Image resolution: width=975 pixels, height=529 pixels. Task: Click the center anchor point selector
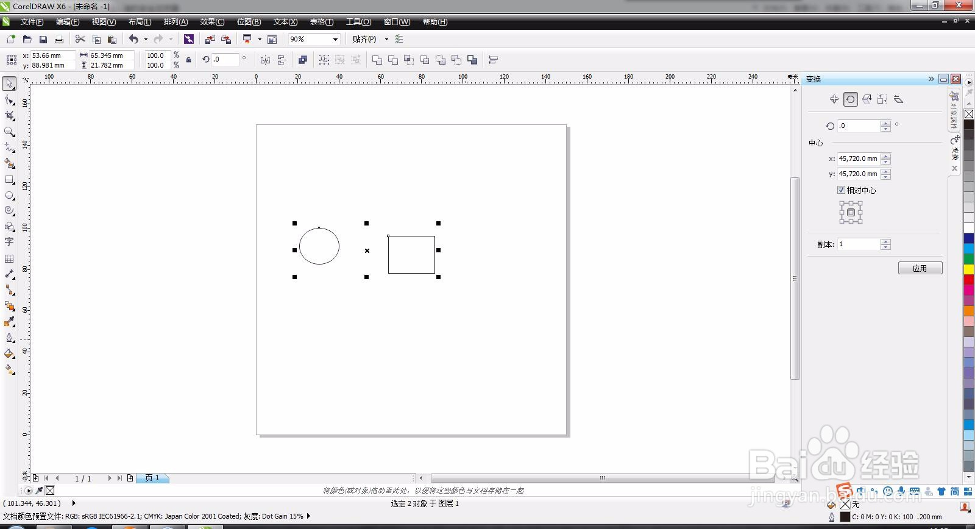851,213
